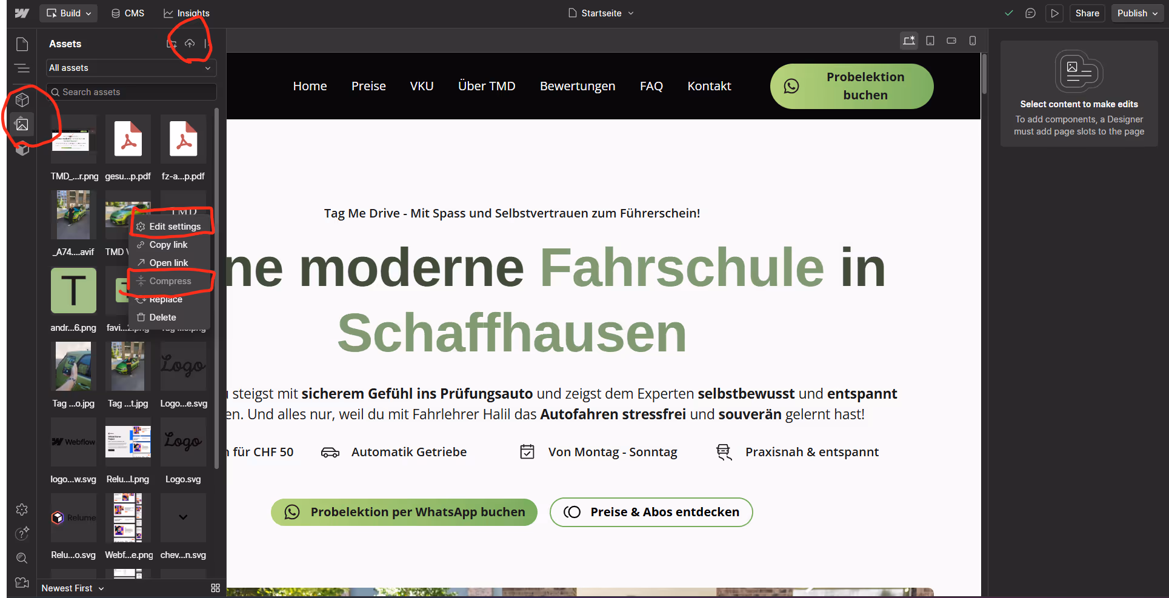Switch to mobile portrait breakpoint
The height and width of the screenshot is (598, 1169).
point(973,41)
